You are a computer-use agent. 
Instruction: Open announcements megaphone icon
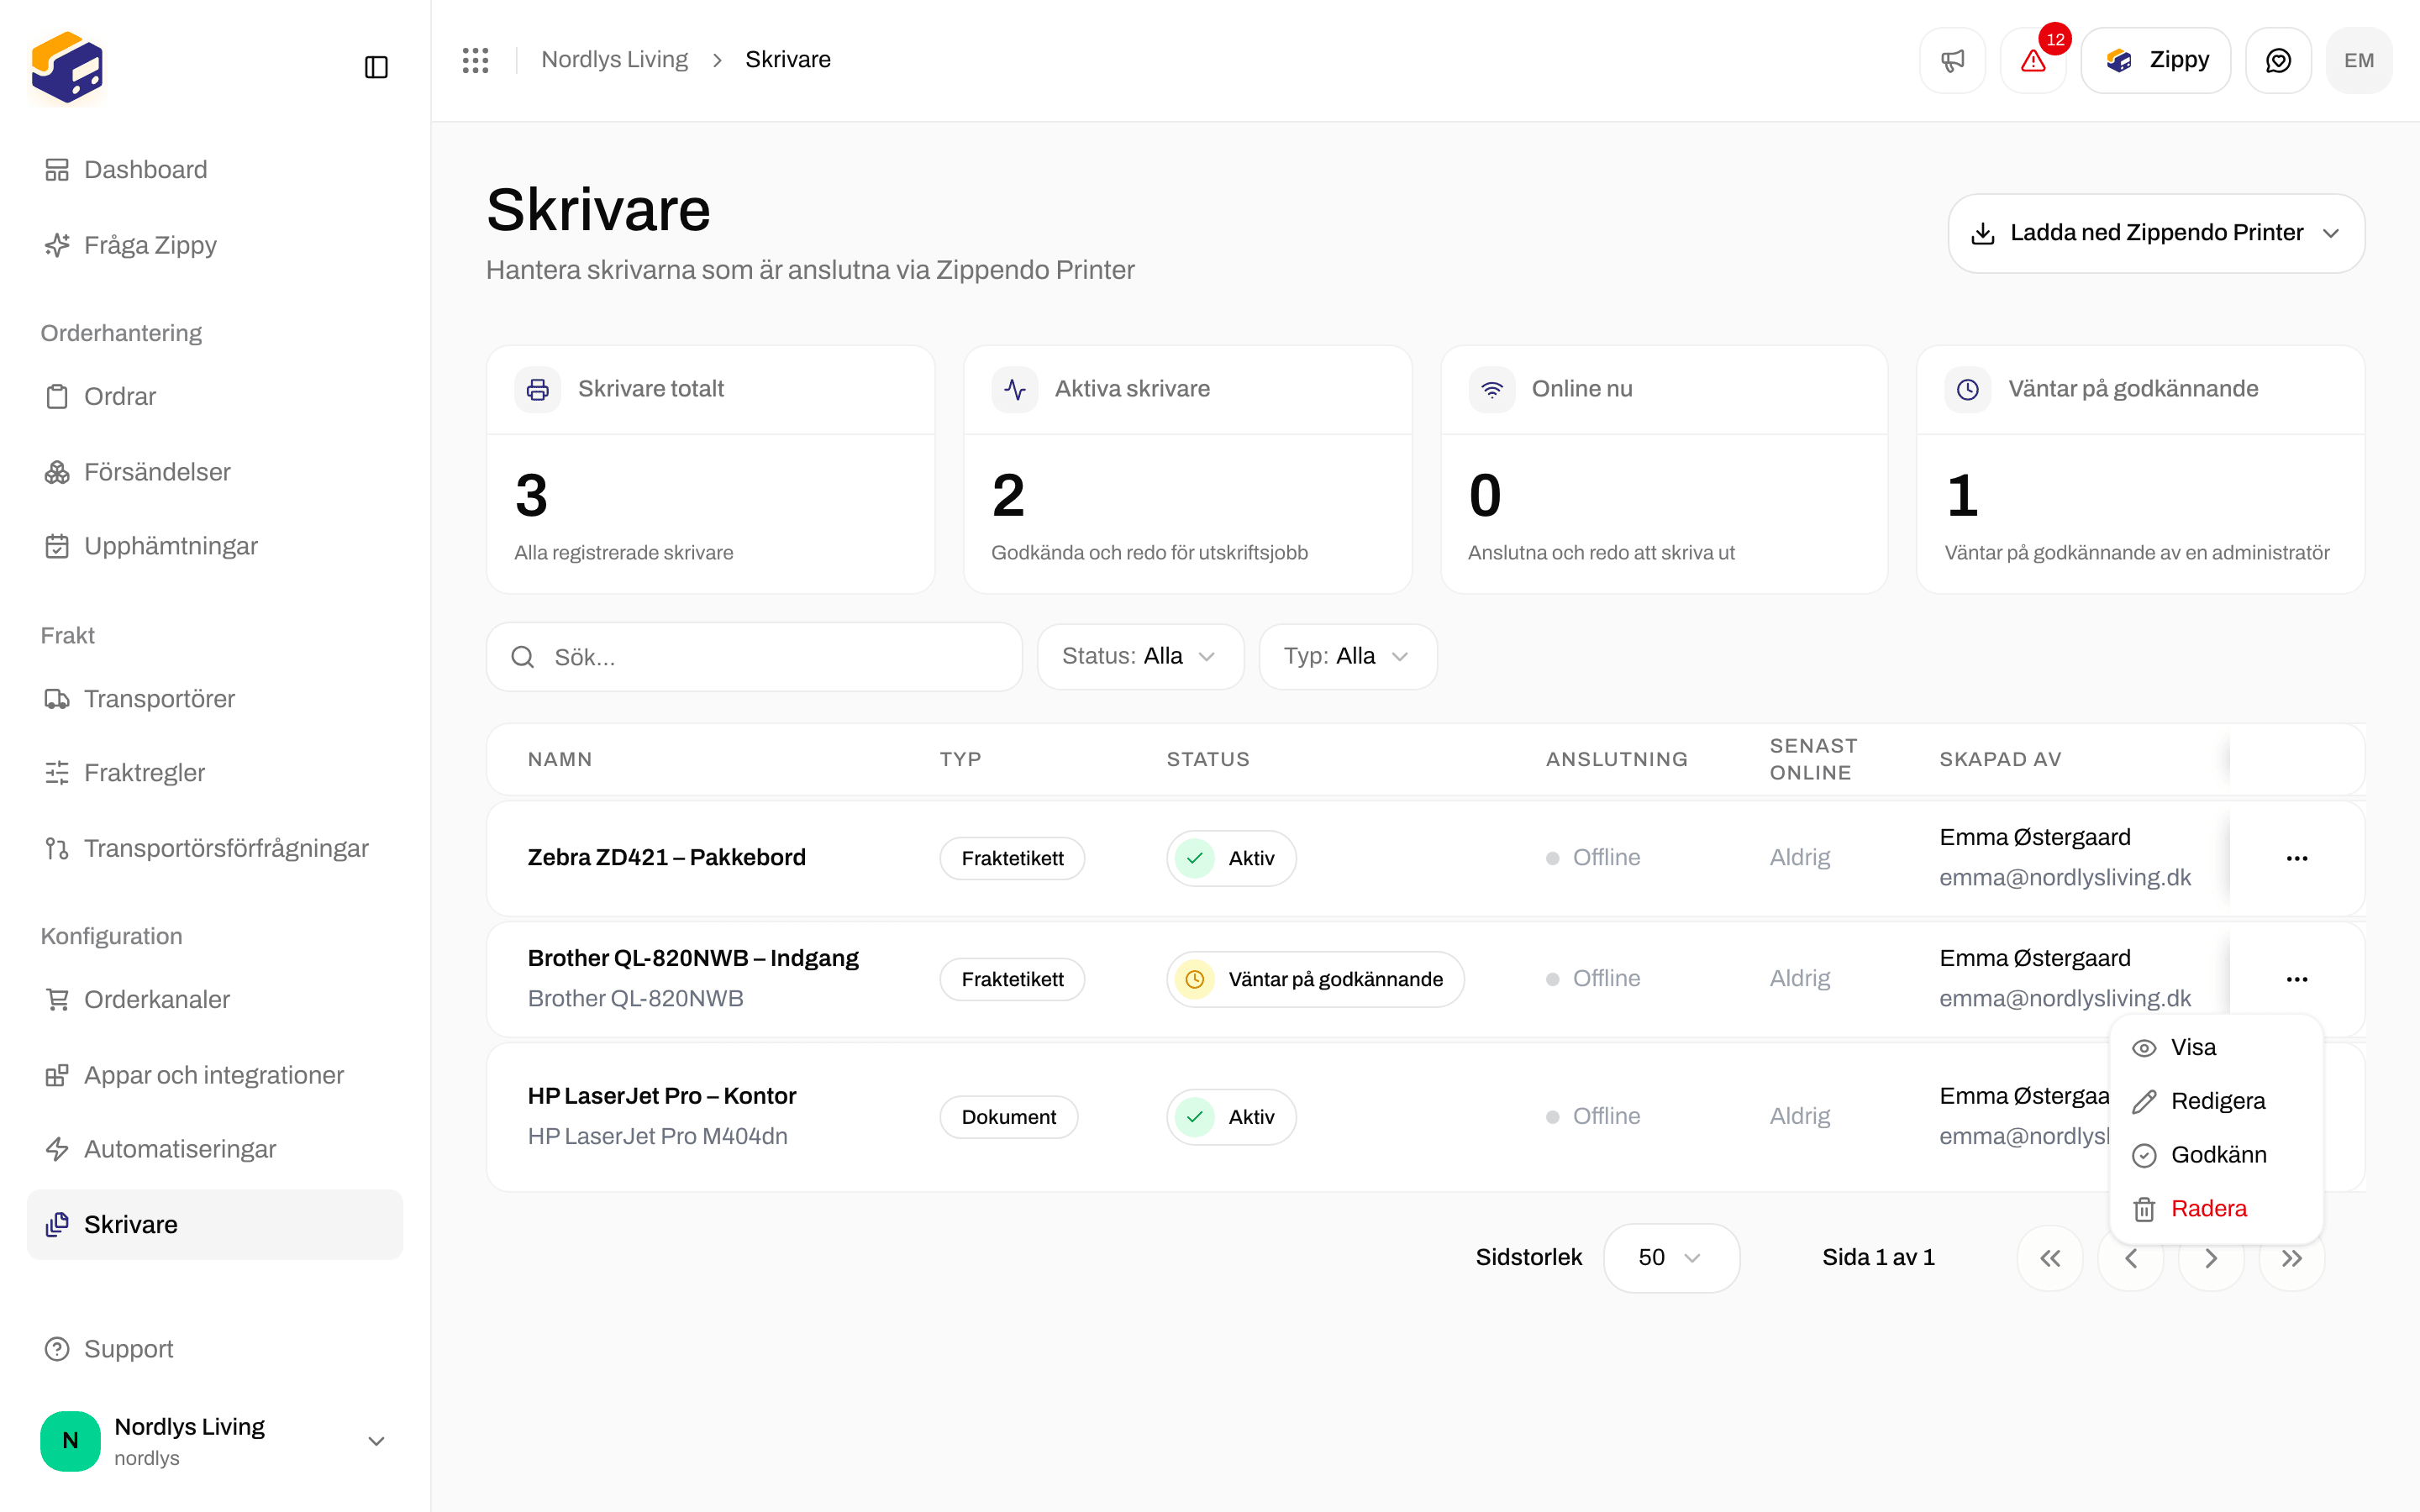click(x=1952, y=60)
